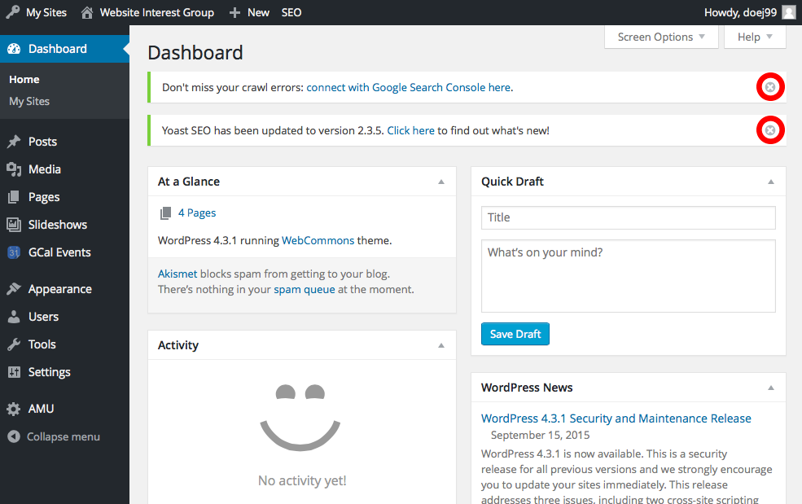802x504 pixels.
Task: Open the SEO menu in admin bar
Action: (x=291, y=12)
